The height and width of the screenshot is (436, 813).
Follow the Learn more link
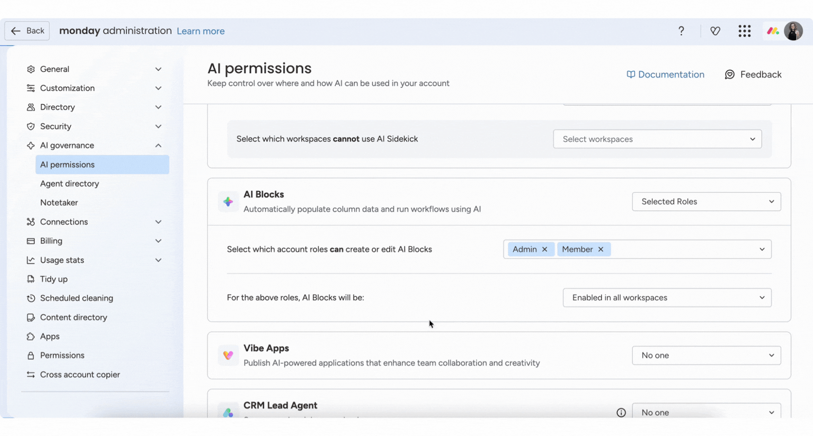(x=200, y=31)
